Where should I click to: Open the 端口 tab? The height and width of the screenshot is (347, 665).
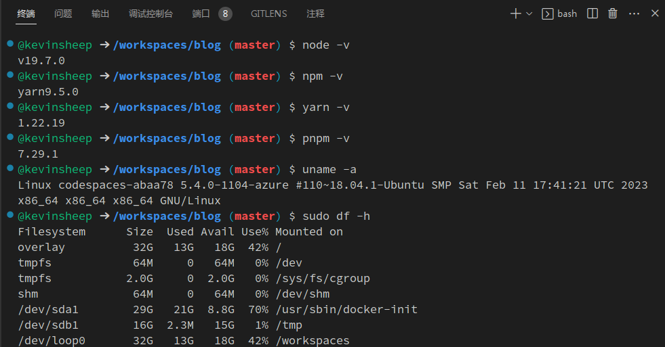tap(201, 14)
